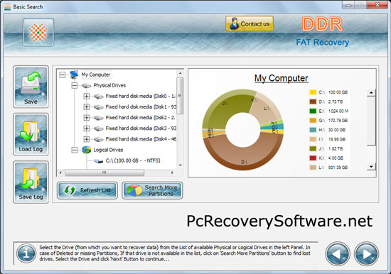The height and width of the screenshot is (274, 391).
Task: Expand Fixed hard disk media Disk0
Action: click(86, 96)
